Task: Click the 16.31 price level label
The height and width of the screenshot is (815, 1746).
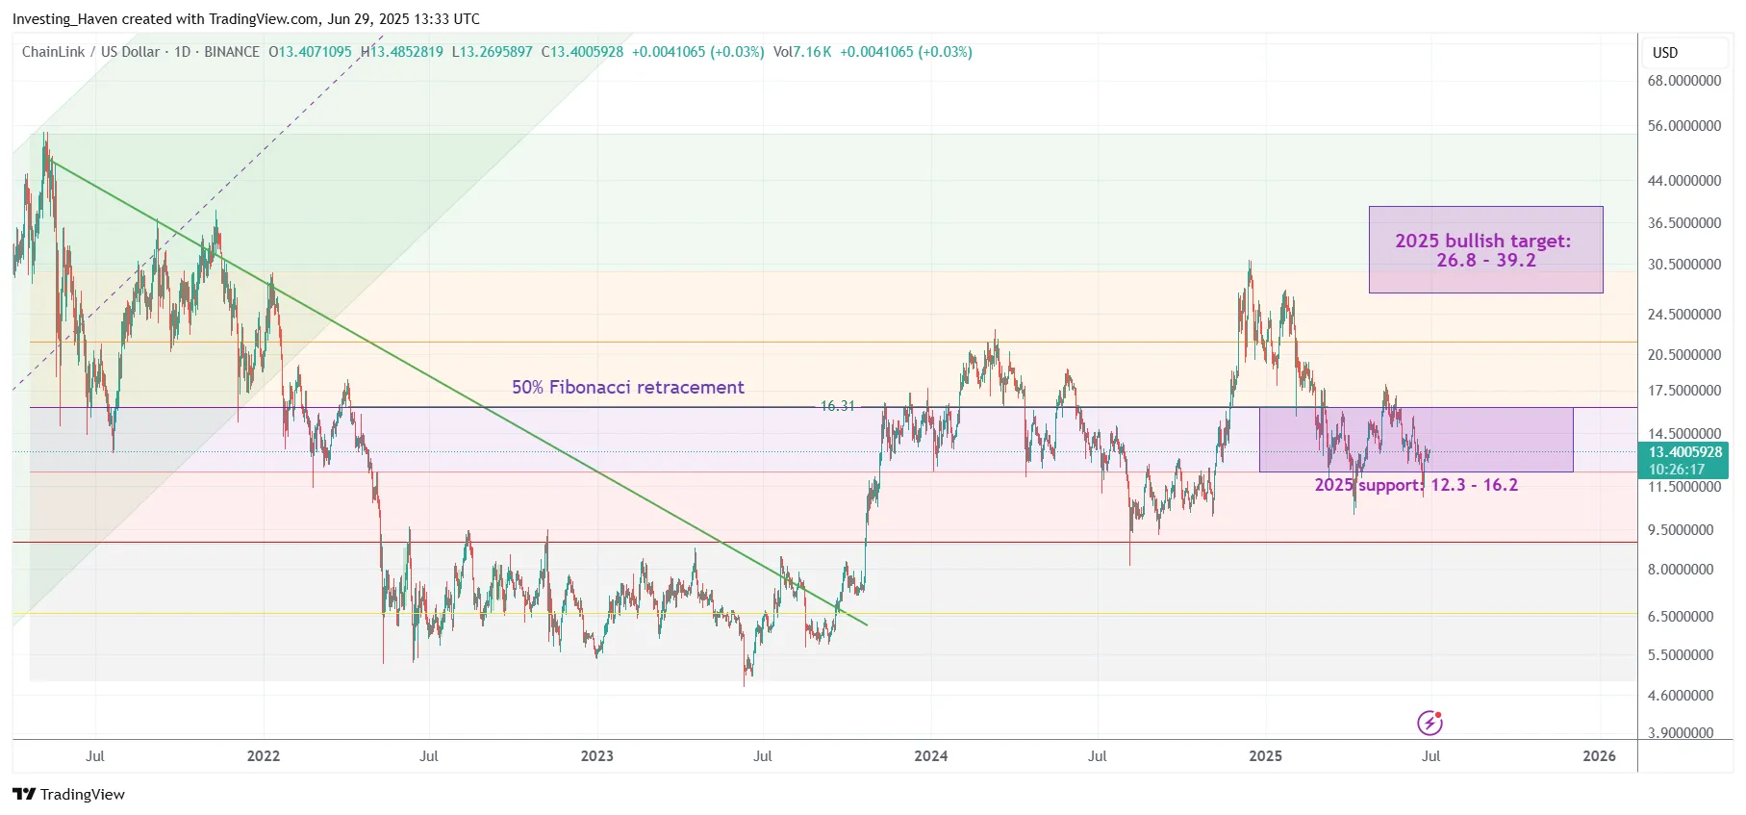Action: pyautogui.click(x=837, y=406)
